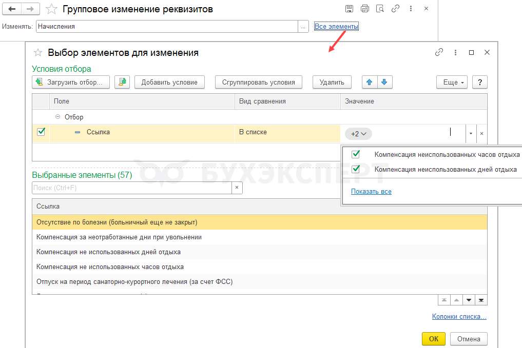Uncheck 'Компенсация неиспользованных дней отдыха'

(x=356, y=169)
